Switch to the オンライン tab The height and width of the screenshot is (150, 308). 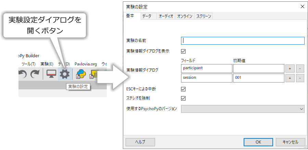click(x=184, y=16)
